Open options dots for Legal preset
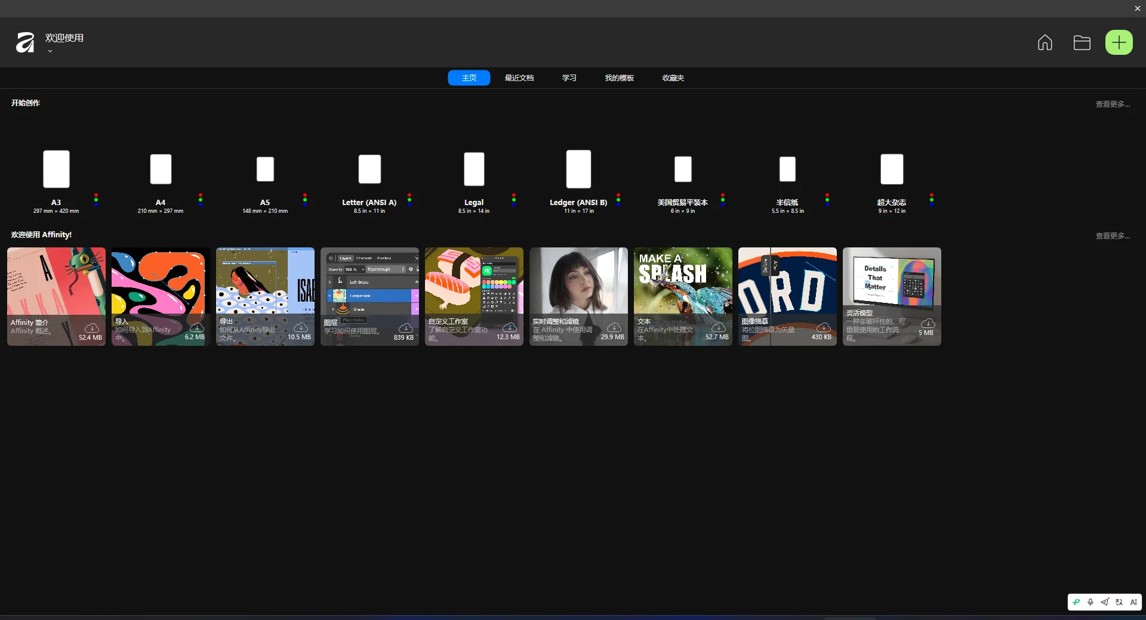The image size is (1146, 620). 514,199
